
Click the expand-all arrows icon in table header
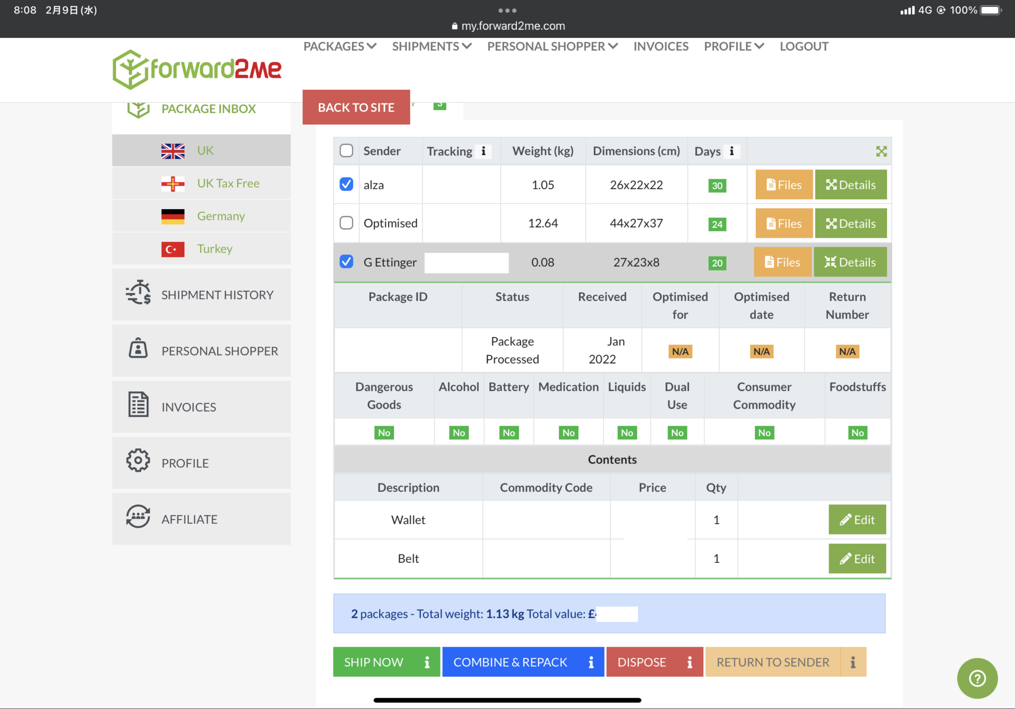click(881, 151)
